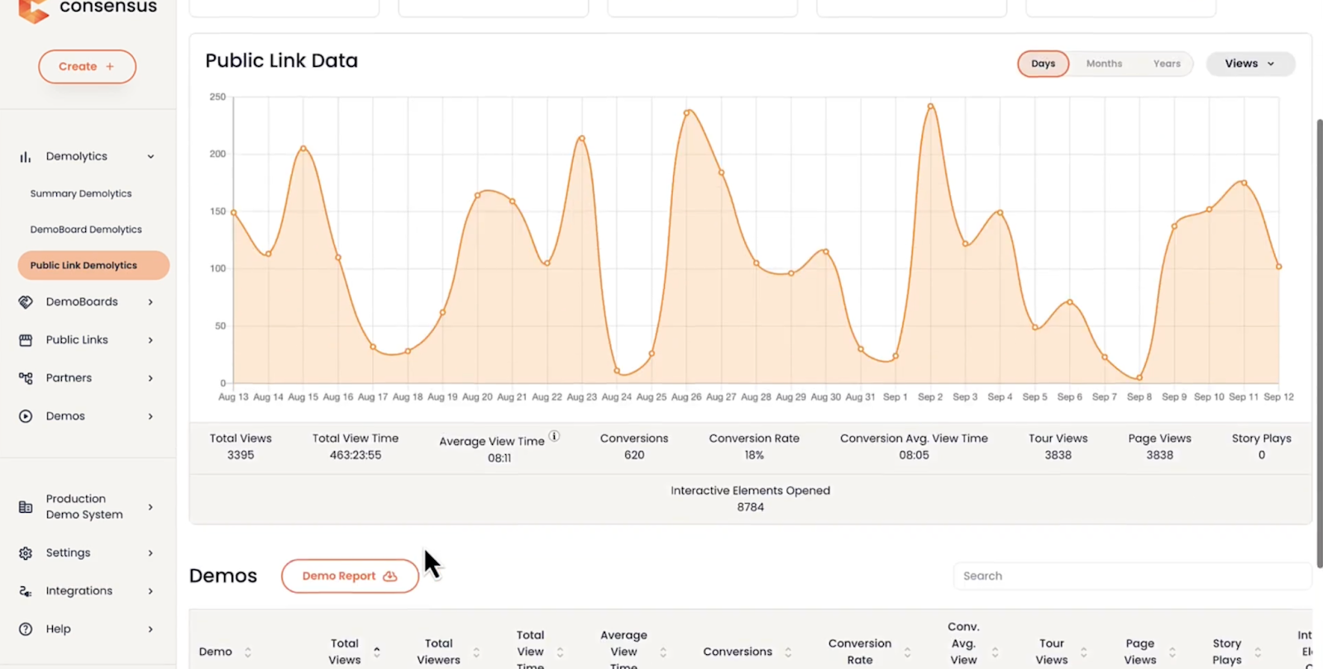Click the Total Views 3395 value
This screenshot has width=1323, height=669.
pos(241,455)
